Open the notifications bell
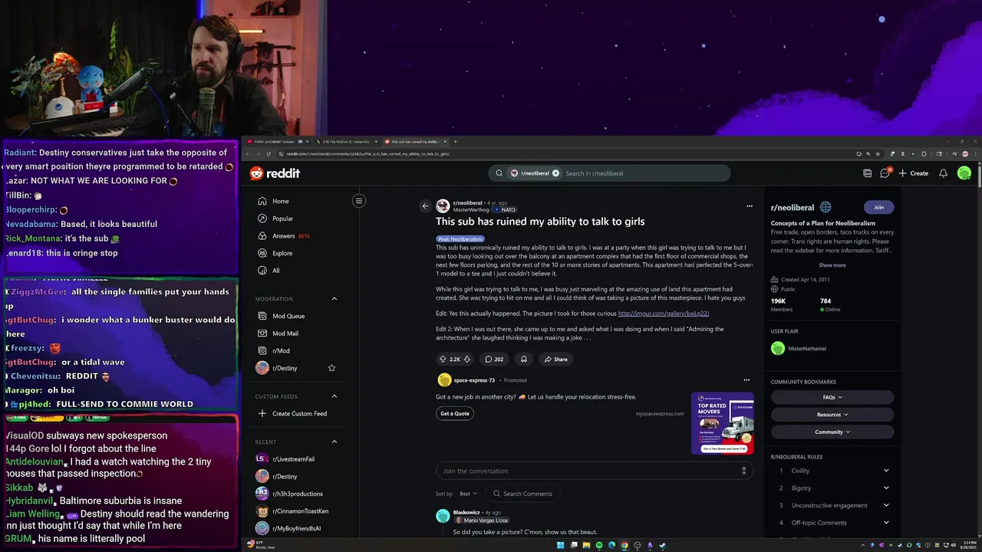 click(x=944, y=173)
